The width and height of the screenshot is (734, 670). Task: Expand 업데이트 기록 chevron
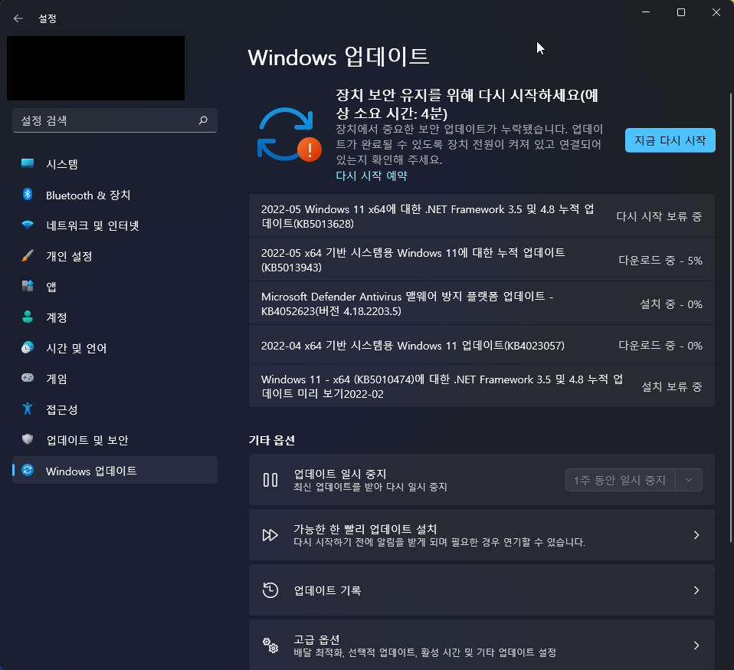tap(696, 590)
